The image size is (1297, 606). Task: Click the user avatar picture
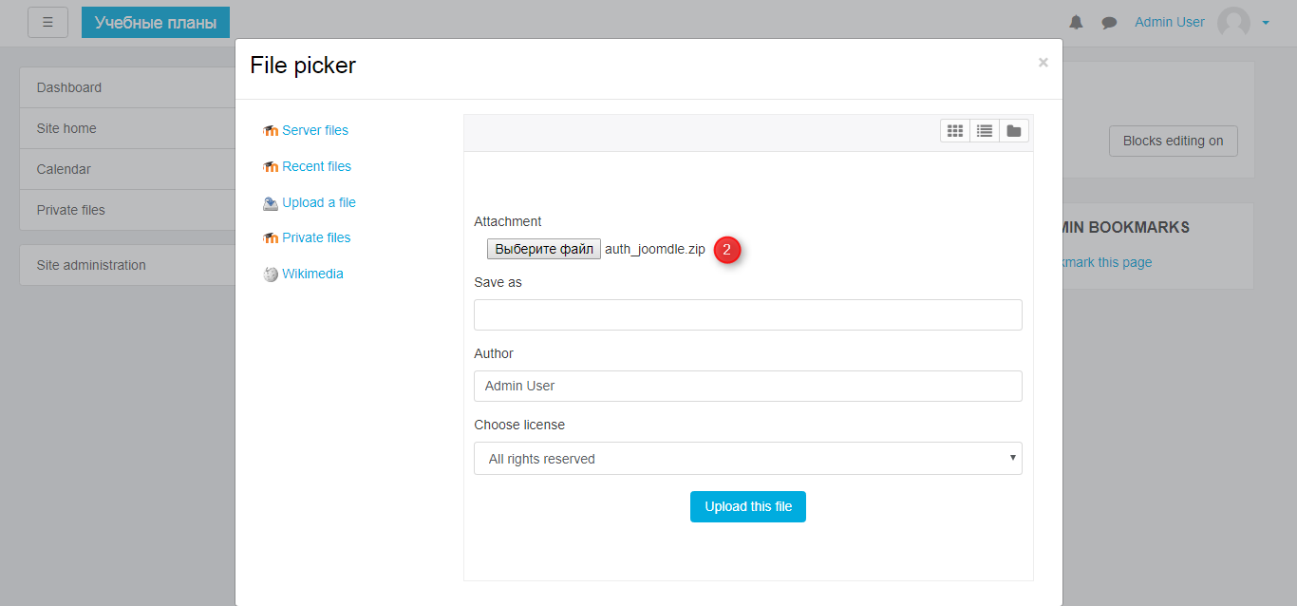(x=1233, y=23)
